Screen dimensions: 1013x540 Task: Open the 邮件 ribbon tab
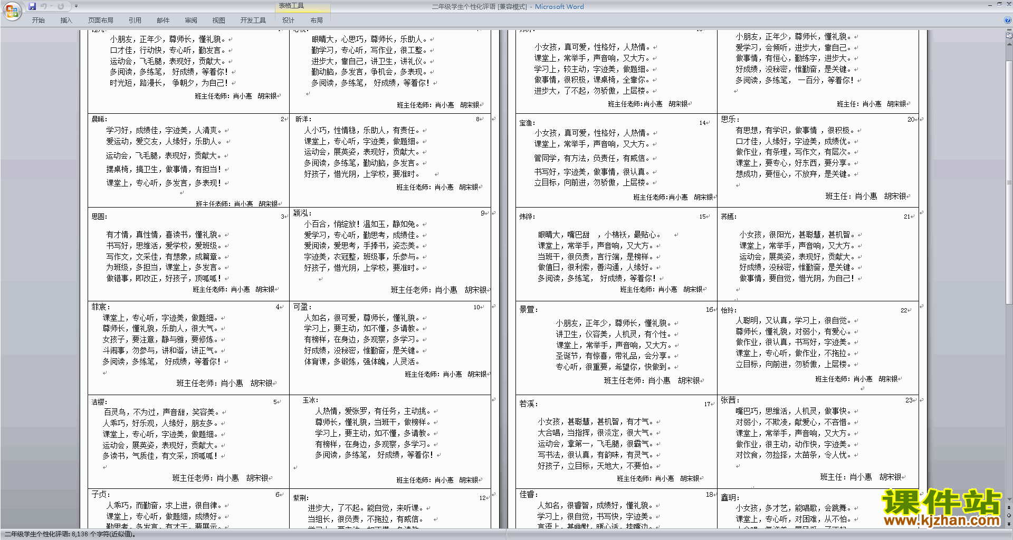pyautogui.click(x=163, y=20)
